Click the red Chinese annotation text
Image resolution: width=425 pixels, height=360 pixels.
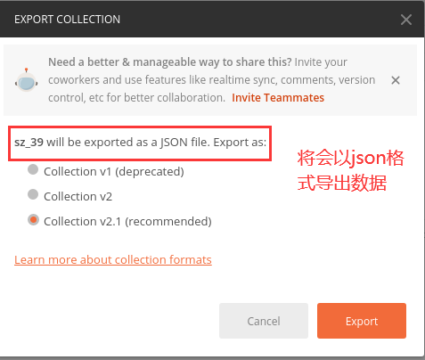pyautogui.click(x=350, y=170)
